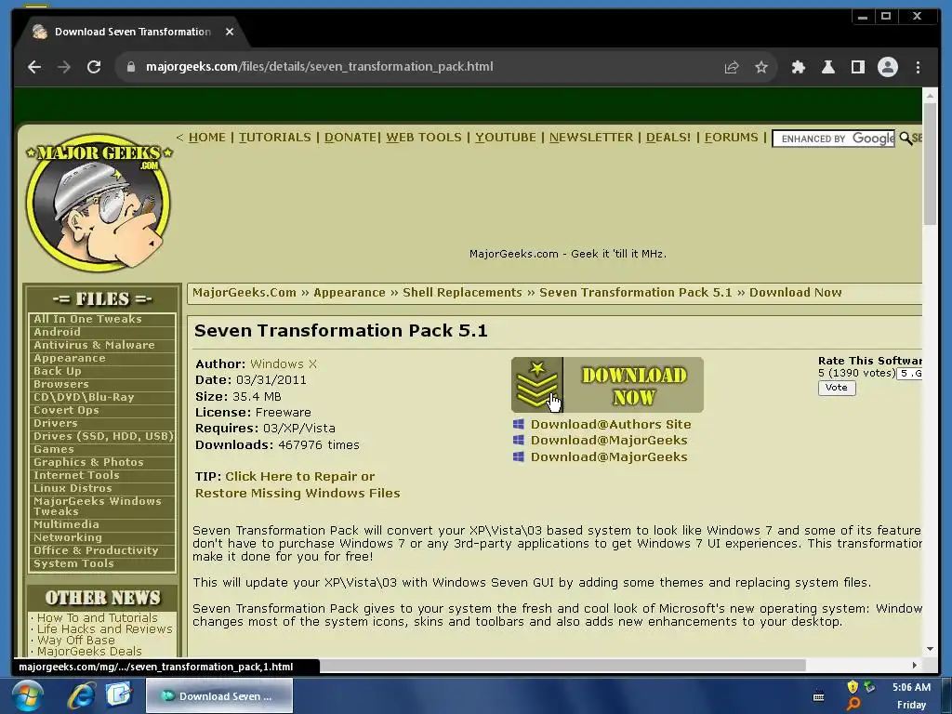Open the YOUTUBE menu link
Screen dimensions: 952x714
506,138
